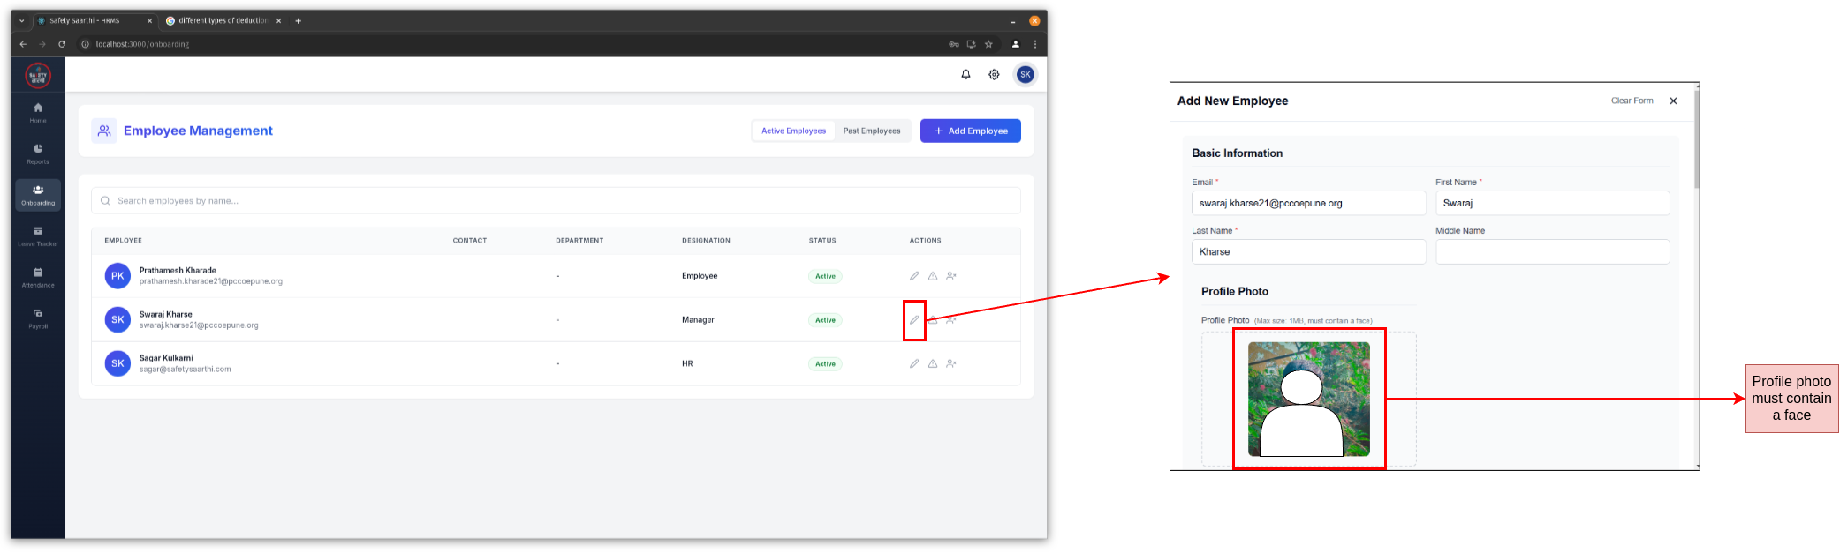Click Sagar Kulkarni name in table
The height and width of the screenshot is (553, 1840).
tap(165, 358)
